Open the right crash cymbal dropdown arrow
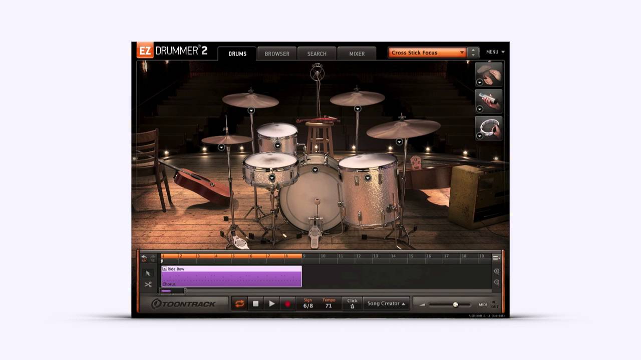641x360 pixels. (x=358, y=108)
